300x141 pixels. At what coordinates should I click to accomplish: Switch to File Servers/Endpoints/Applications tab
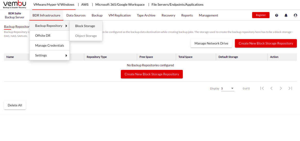pos(178,5)
